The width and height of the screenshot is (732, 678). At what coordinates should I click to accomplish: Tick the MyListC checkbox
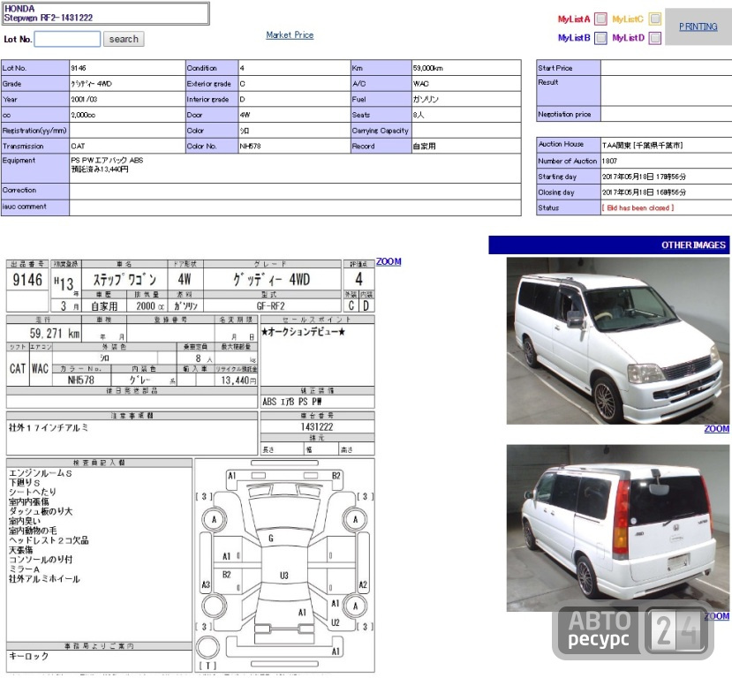tap(655, 19)
